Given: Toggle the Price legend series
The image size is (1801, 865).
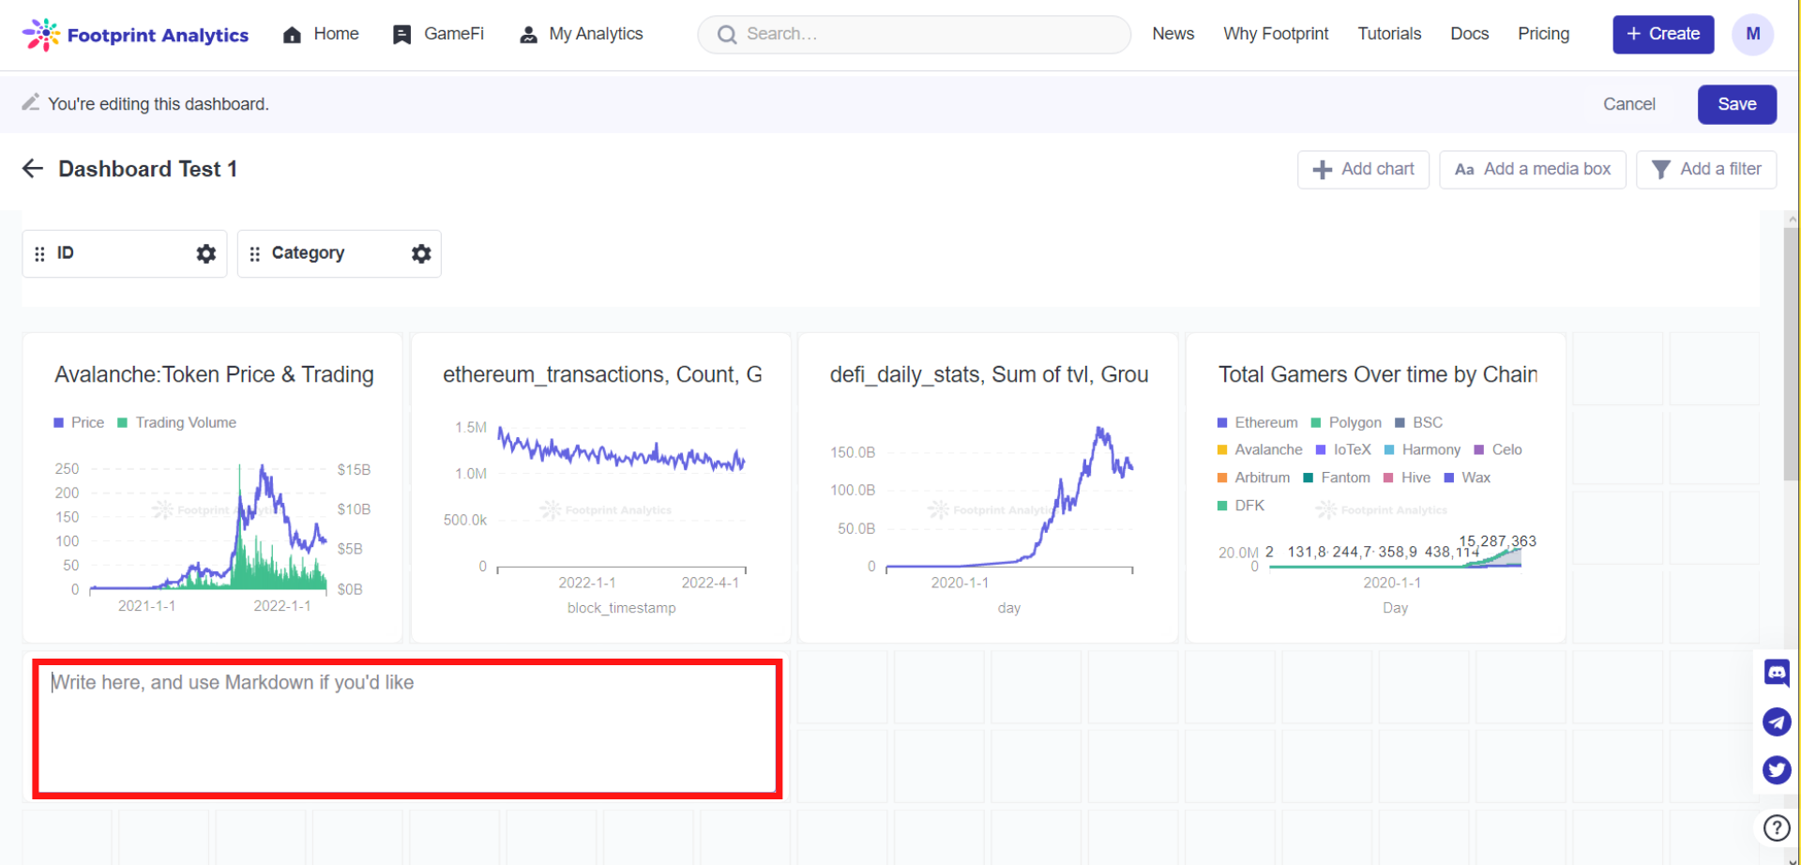Looking at the screenshot, I should click(x=79, y=422).
